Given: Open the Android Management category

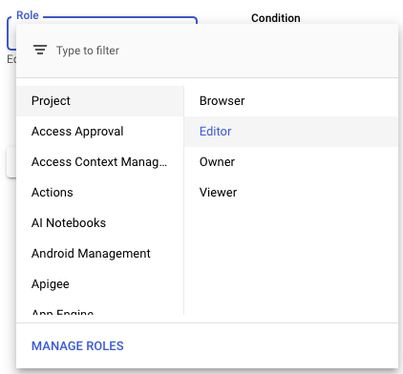Looking at the screenshot, I should coord(100,254).
